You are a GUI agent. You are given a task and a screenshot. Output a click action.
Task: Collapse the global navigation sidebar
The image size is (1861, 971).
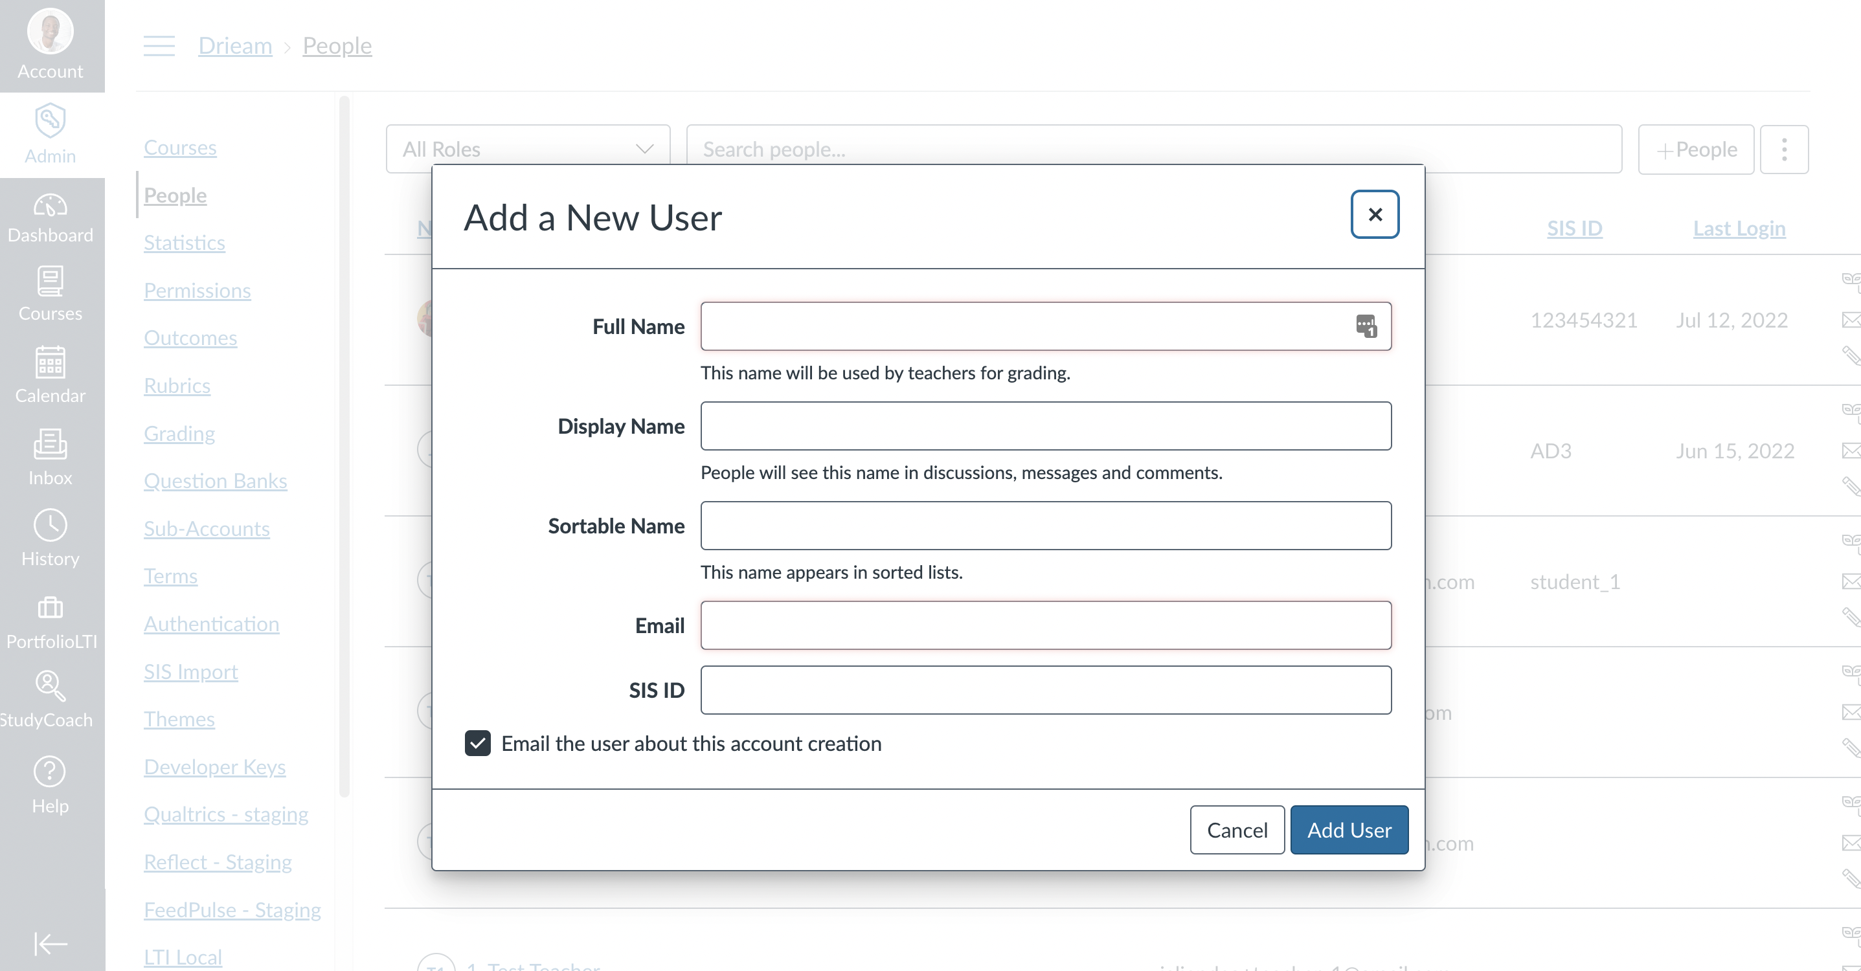pos(51,944)
